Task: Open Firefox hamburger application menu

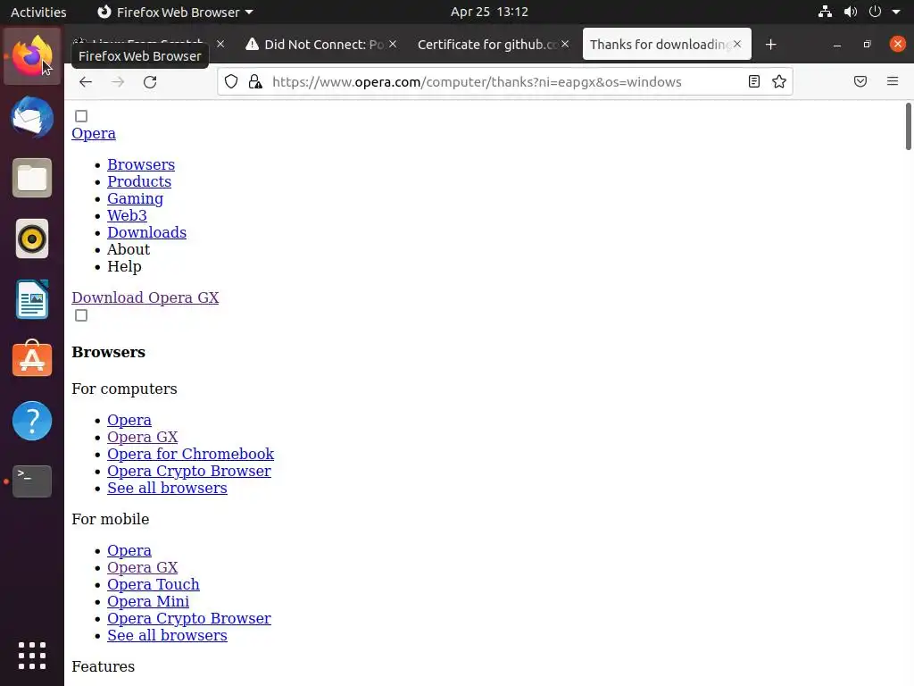Action: point(893,81)
